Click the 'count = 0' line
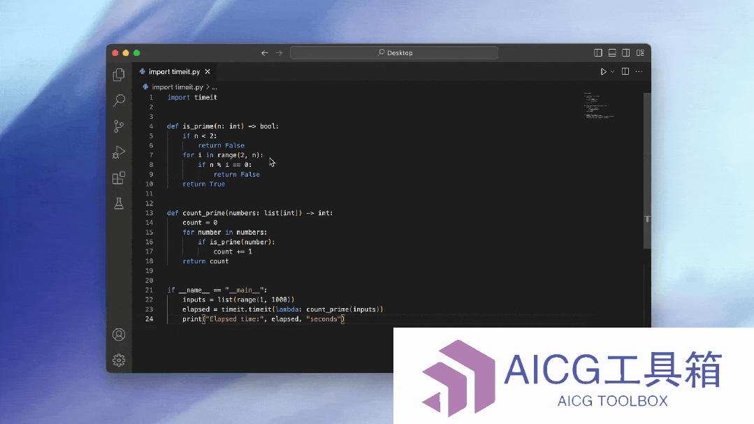This screenshot has height=424, width=754. pos(200,223)
